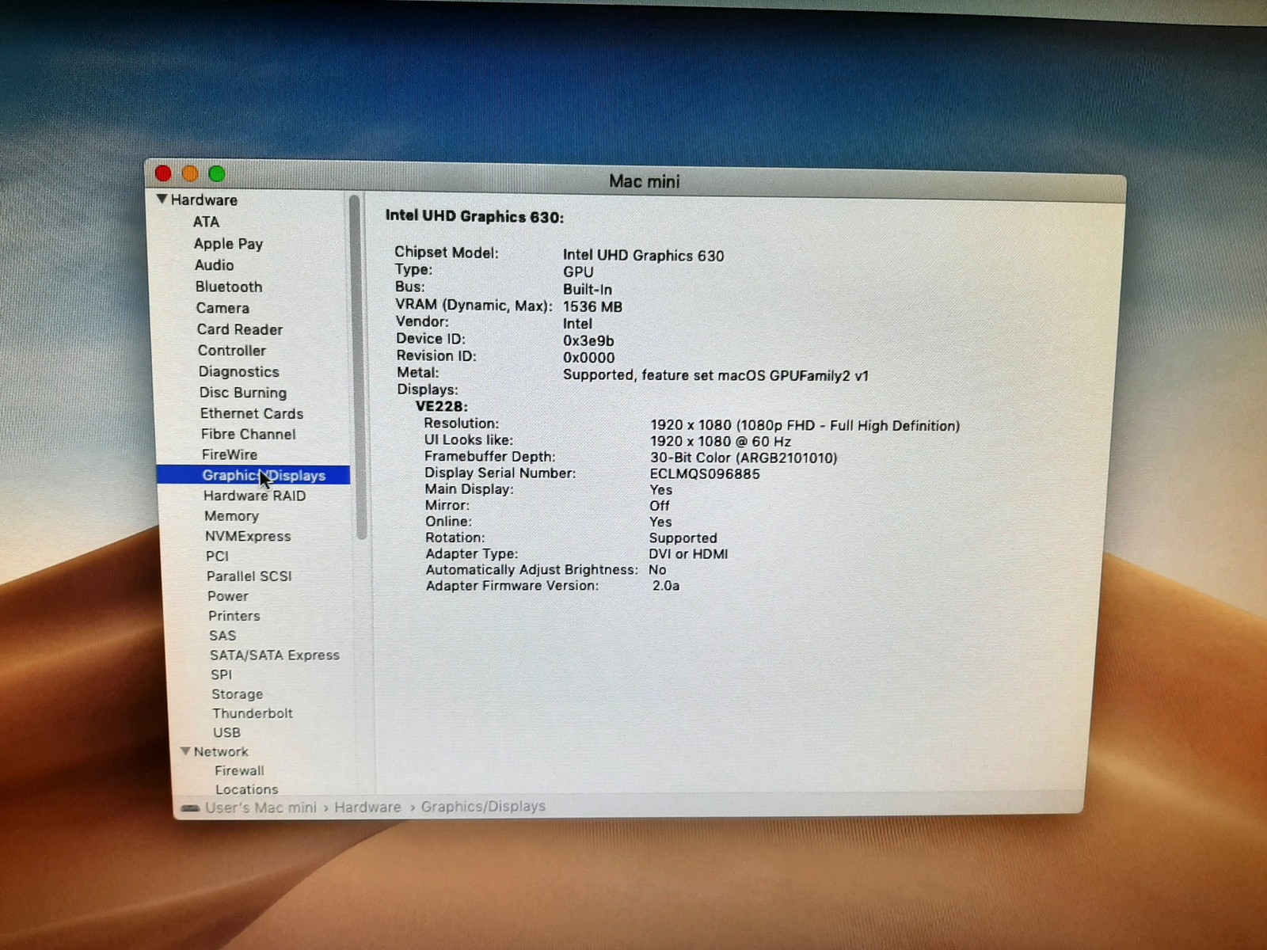Collapse the Network section triangle

185,751
